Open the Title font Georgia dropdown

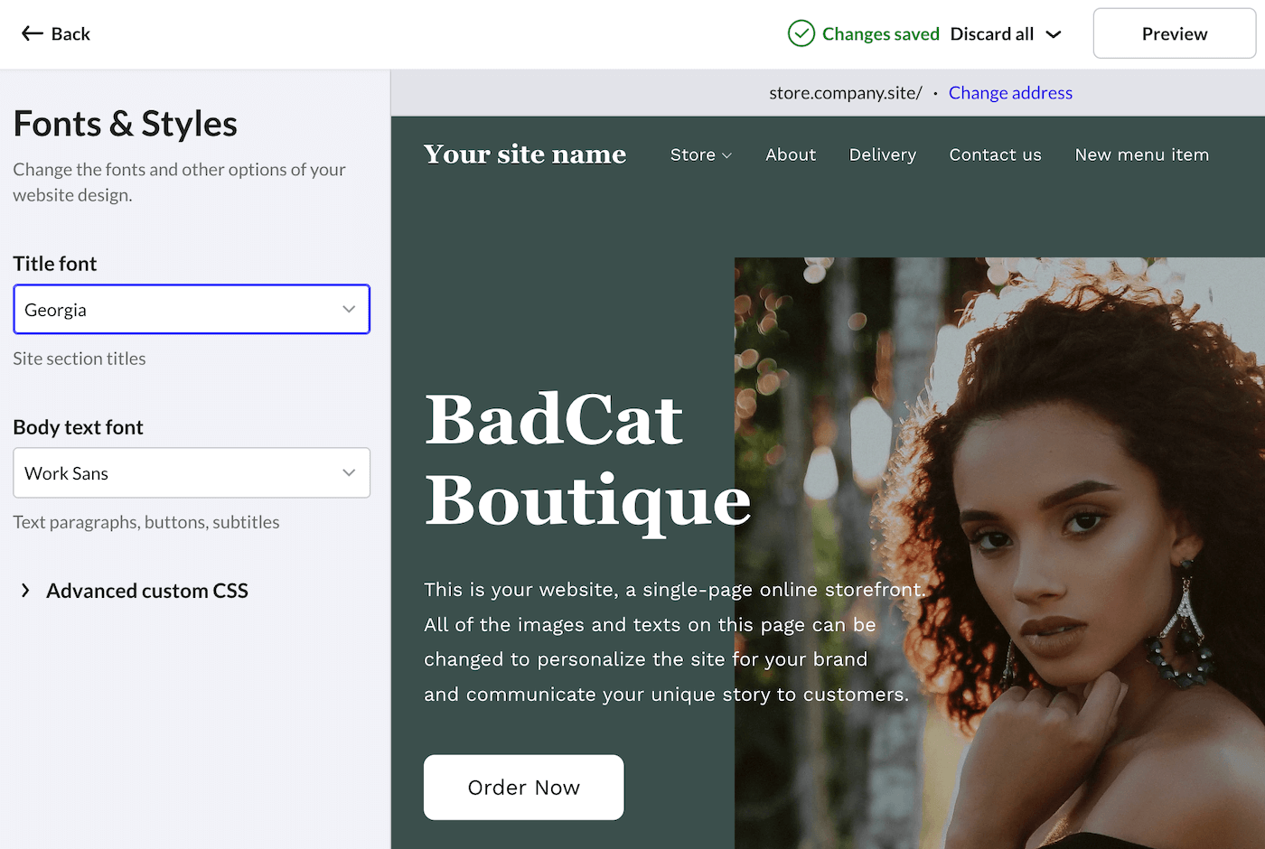pos(192,309)
